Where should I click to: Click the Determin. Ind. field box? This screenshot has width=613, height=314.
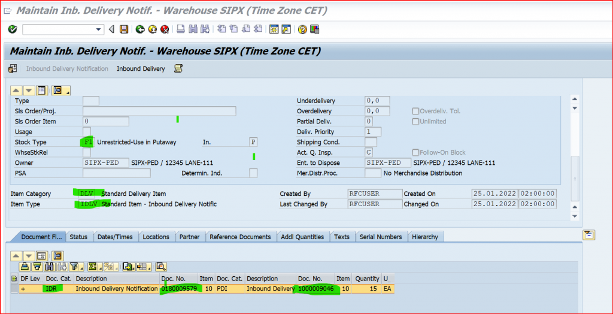pyautogui.click(x=253, y=173)
